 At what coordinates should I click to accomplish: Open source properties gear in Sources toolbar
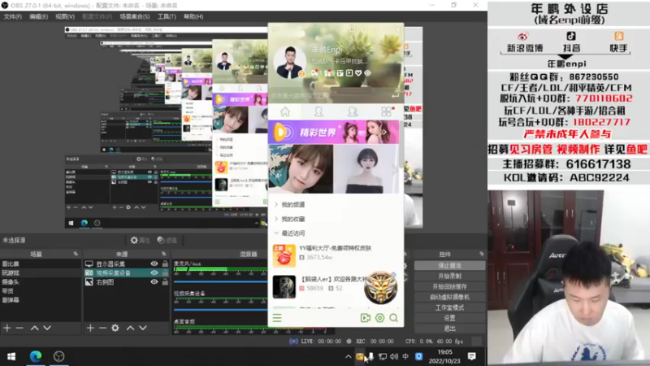tap(115, 328)
